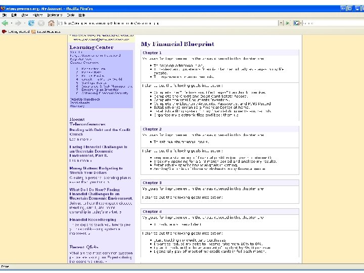Open the WiseUp Handbook link
Viewport: 364px width, 273px height.
pyautogui.click(x=85, y=100)
